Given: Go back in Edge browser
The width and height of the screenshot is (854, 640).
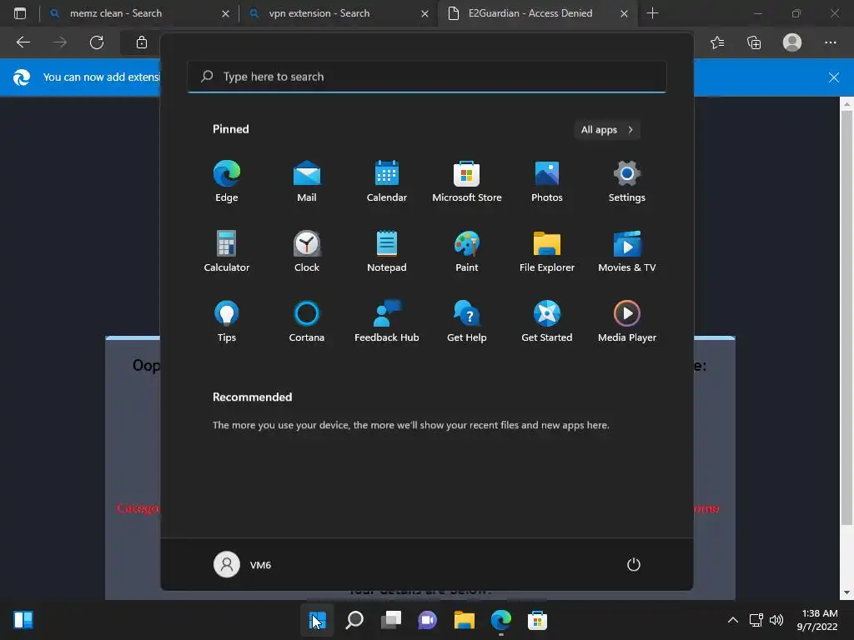Looking at the screenshot, I should coord(23,42).
